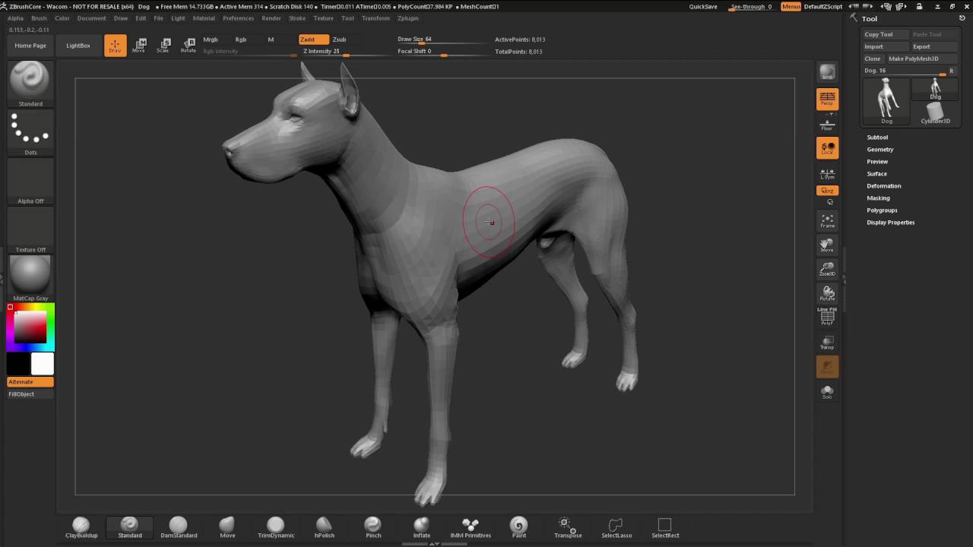The image size is (973, 547).
Task: Click the Export button in Tool panel
Action: tap(934, 46)
